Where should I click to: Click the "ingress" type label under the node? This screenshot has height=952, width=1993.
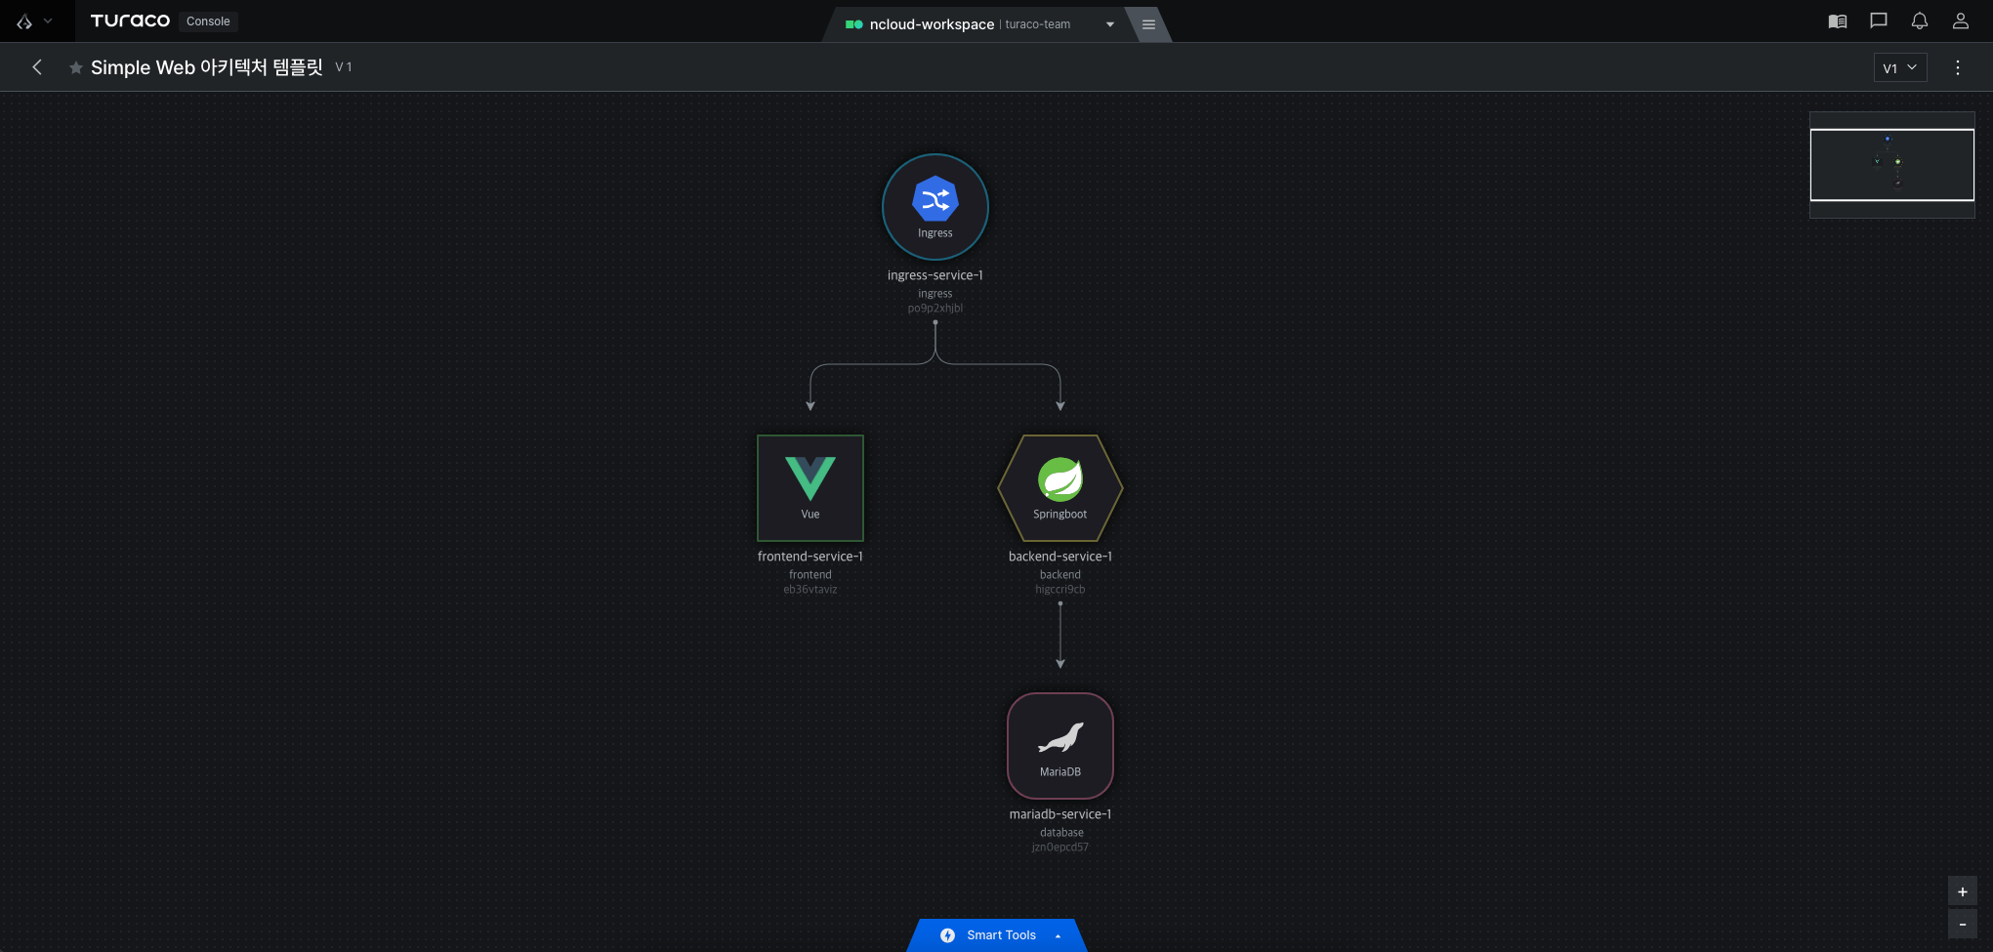(935, 294)
